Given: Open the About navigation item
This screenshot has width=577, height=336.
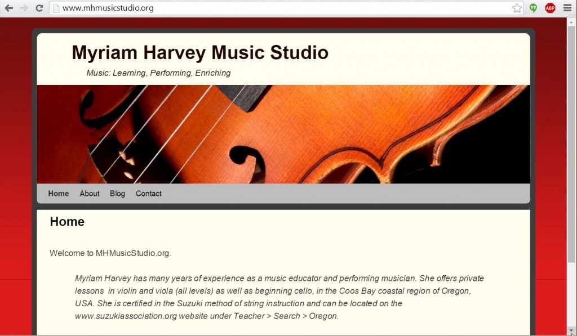Looking at the screenshot, I should (x=90, y=194).
